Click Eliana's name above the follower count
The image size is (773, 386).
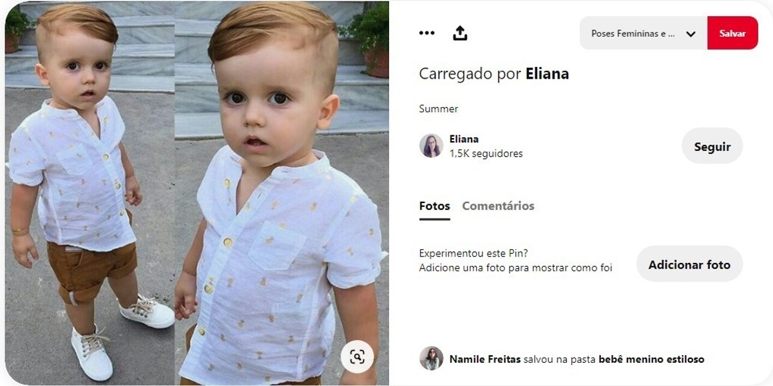click(464, 139)
